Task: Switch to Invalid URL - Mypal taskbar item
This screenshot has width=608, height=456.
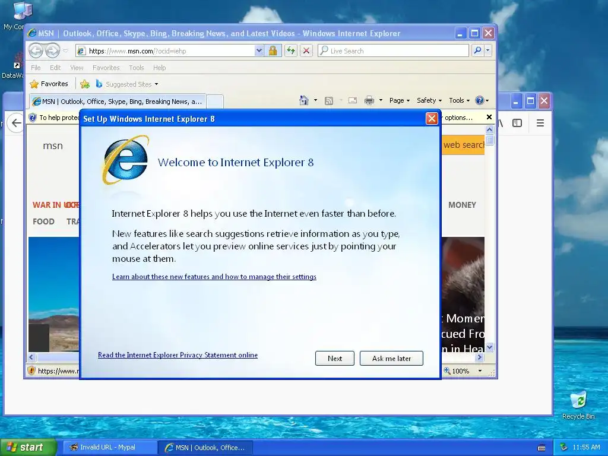Action: pos(110,448)
